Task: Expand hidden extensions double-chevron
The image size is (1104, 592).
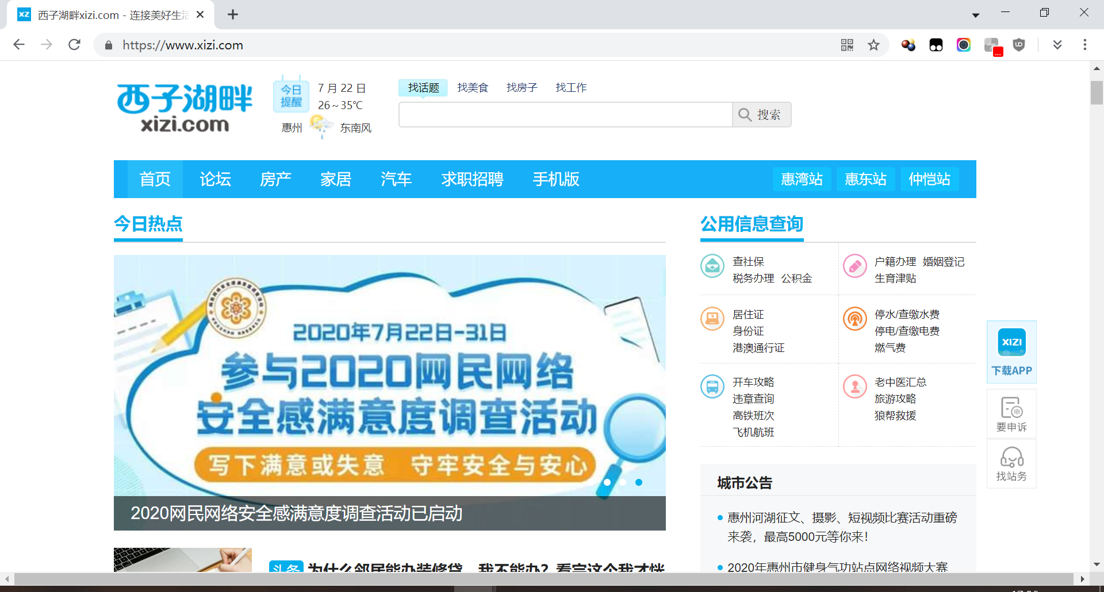Action: [x=1057, y=45]
